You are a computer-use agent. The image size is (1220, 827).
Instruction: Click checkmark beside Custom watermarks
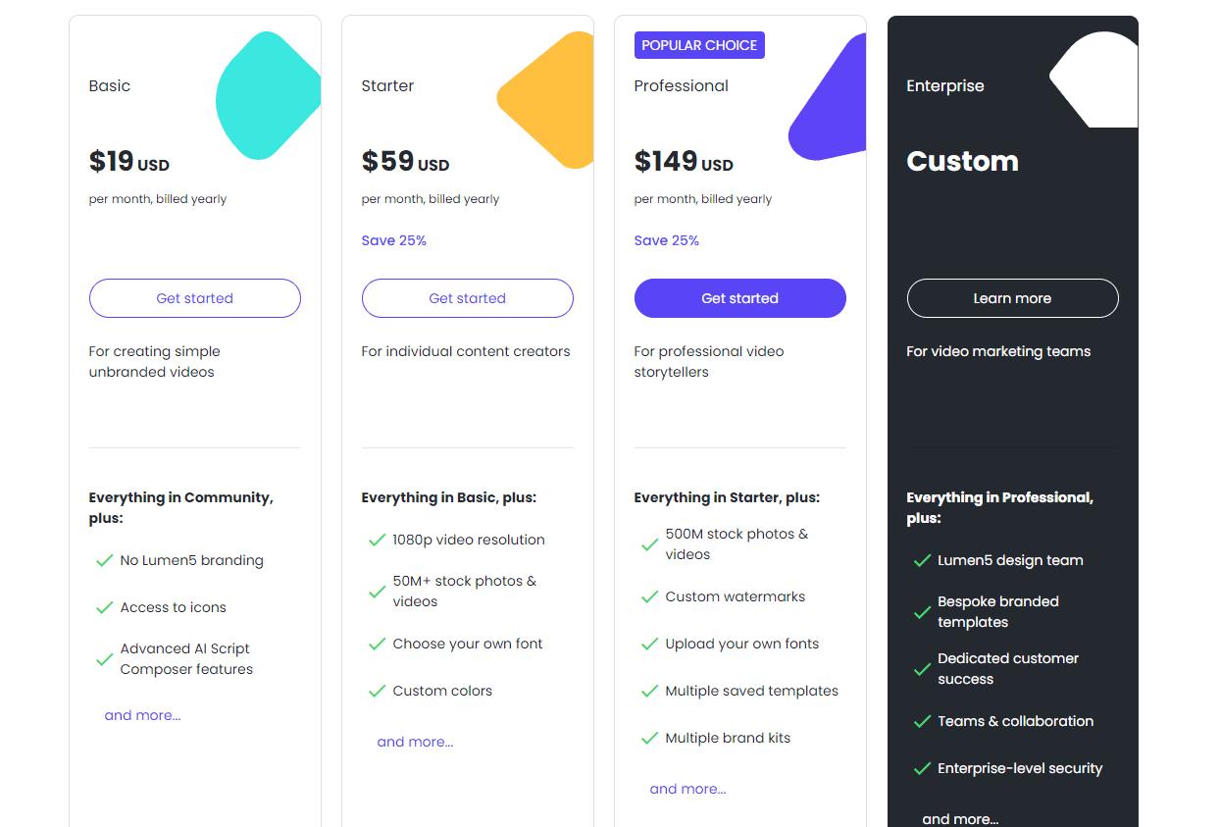649,596
